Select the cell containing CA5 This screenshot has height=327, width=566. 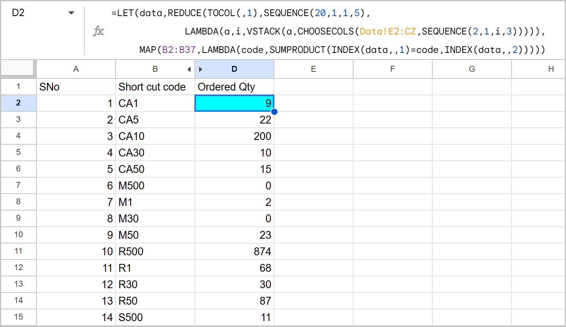[x=155, y=120]
